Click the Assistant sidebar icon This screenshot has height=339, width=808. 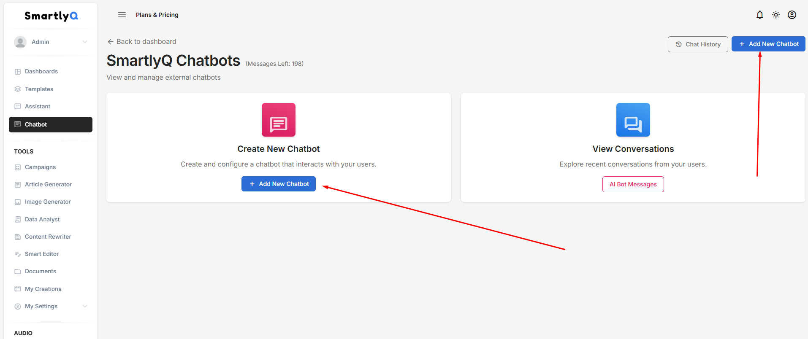click(18, 106)
